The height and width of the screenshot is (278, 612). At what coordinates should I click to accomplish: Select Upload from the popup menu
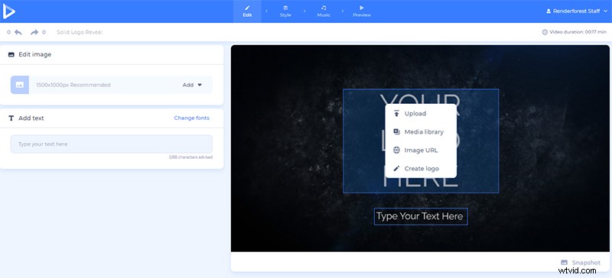coord(421,114)
